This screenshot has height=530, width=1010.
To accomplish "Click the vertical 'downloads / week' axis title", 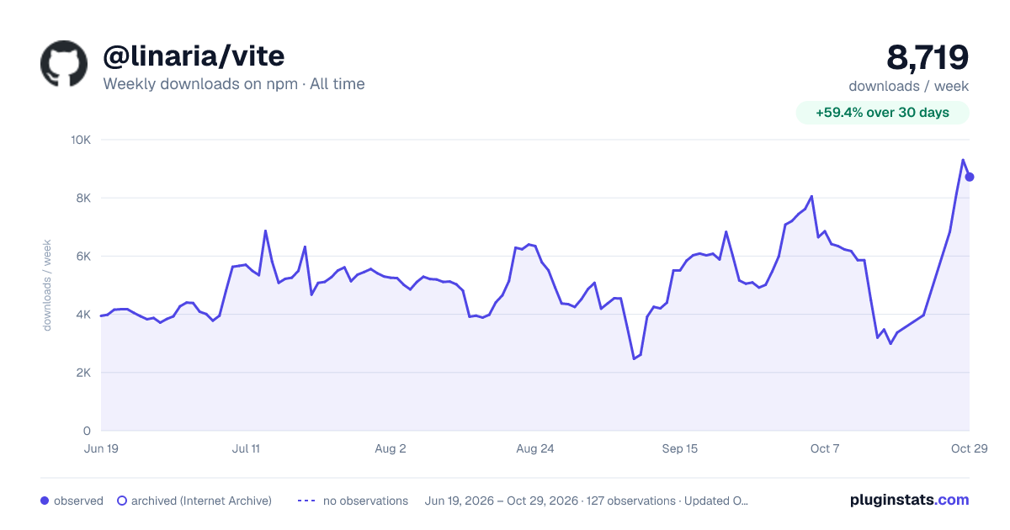I will pos(47,285).
